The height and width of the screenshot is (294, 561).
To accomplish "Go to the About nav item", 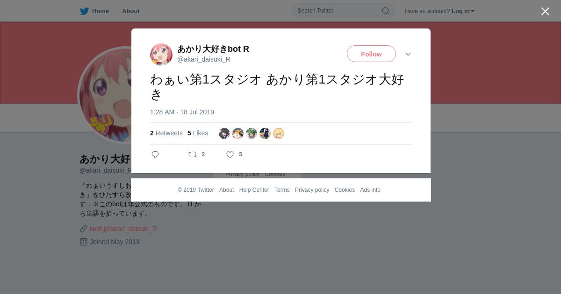I will tap(131, 11).
